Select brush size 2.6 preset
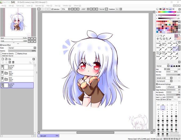Viewport: 181px width, 140px height. (163, 108)
